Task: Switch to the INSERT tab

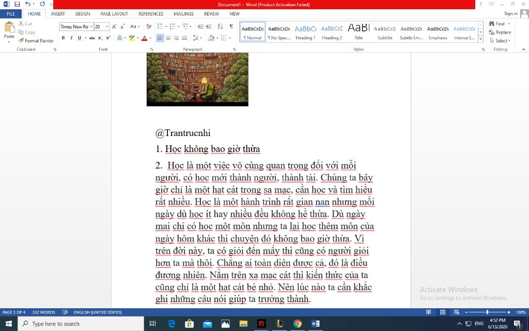Action: pos(58,14)
